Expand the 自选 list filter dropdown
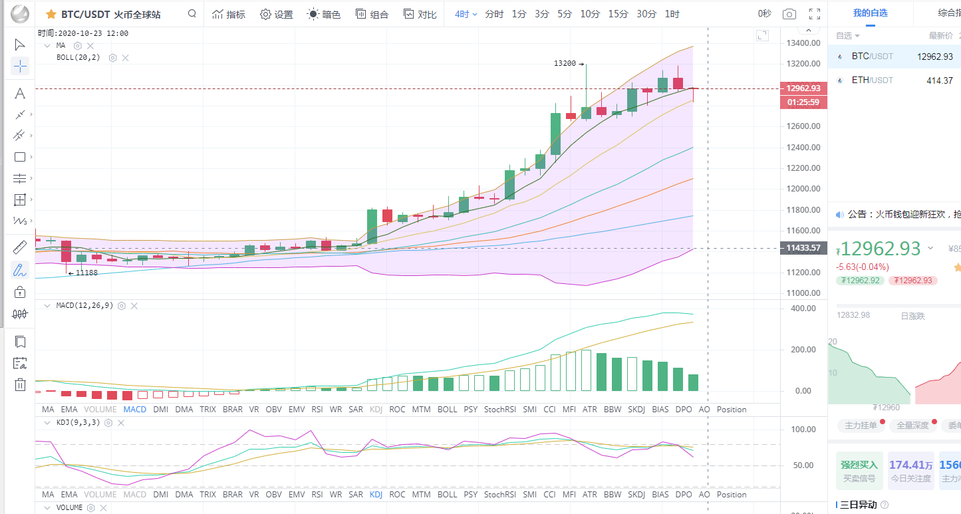 [848, 36]
